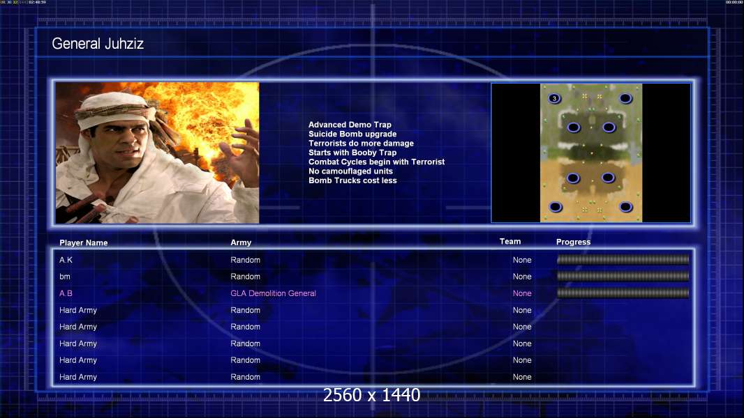
Task: Click team 'None' for player bm
Action: [522, 277]
